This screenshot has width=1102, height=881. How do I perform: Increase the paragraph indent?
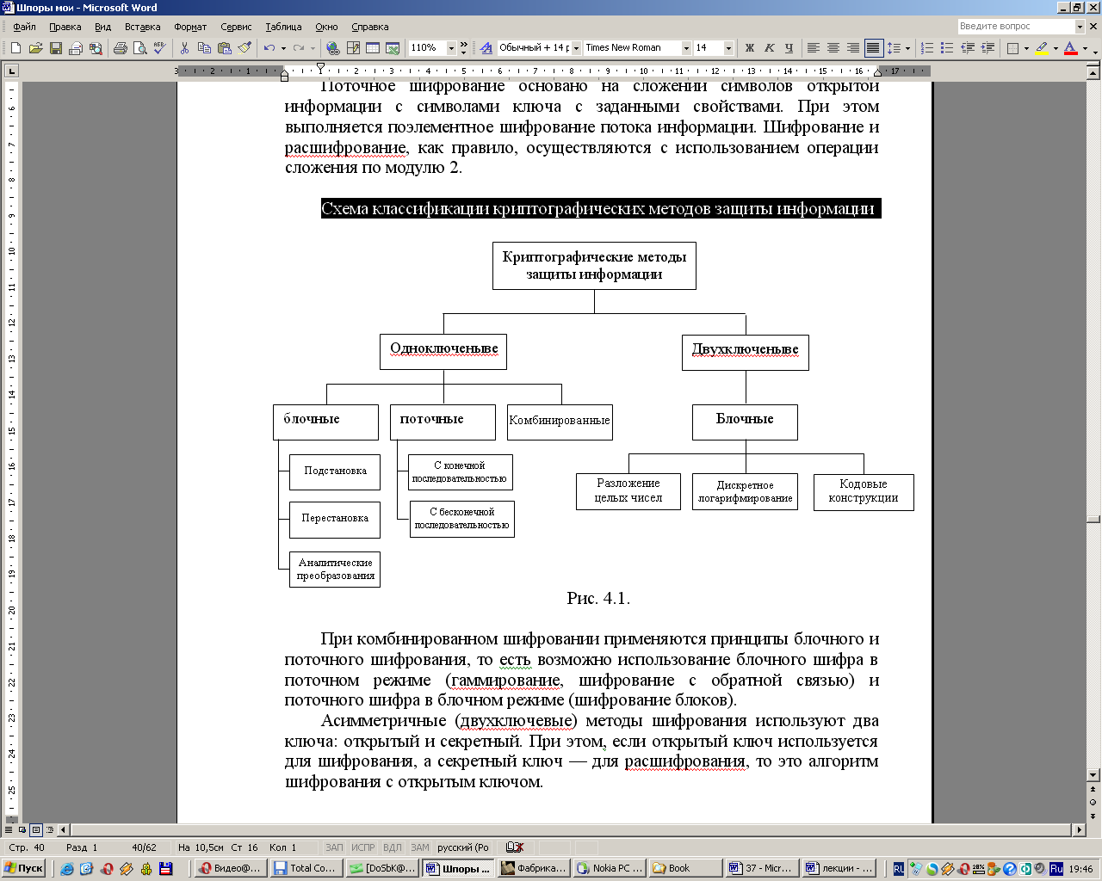point(987,48)
